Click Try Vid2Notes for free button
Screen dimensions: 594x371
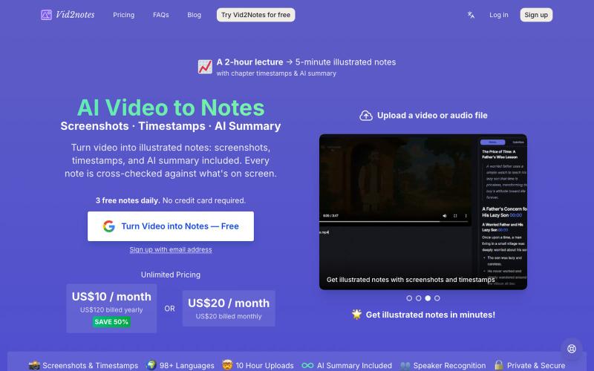click(x=255, y=15)
